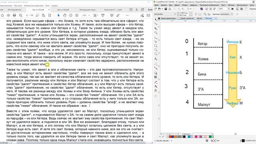Pick the cyan swatch in CorelDRAW palette
Screen dimensions: 256x144
(189, 136)
